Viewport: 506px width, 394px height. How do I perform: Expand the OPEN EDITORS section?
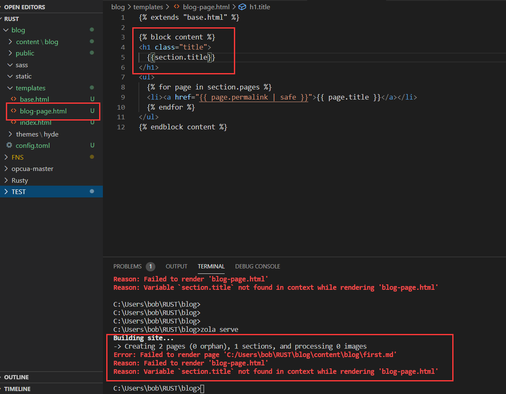click(26, 7)
